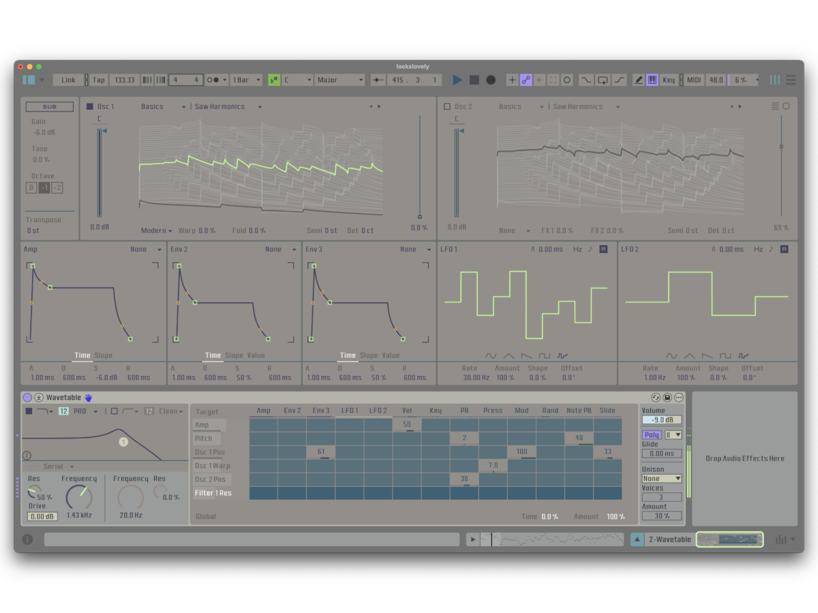Open the Serial filter routing dropdown
Viewport: 818px width, 613px height.
[x=58, y=467]
